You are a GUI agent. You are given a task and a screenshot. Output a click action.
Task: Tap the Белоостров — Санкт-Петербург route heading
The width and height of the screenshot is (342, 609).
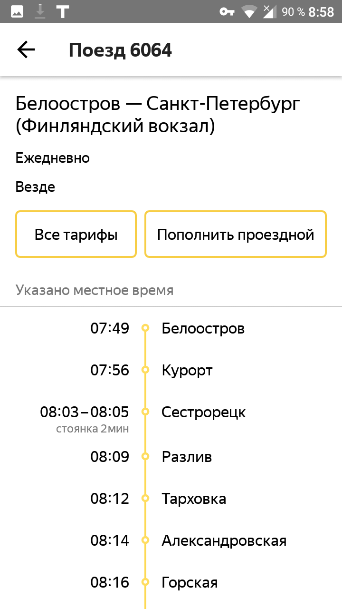pos(158,115)
